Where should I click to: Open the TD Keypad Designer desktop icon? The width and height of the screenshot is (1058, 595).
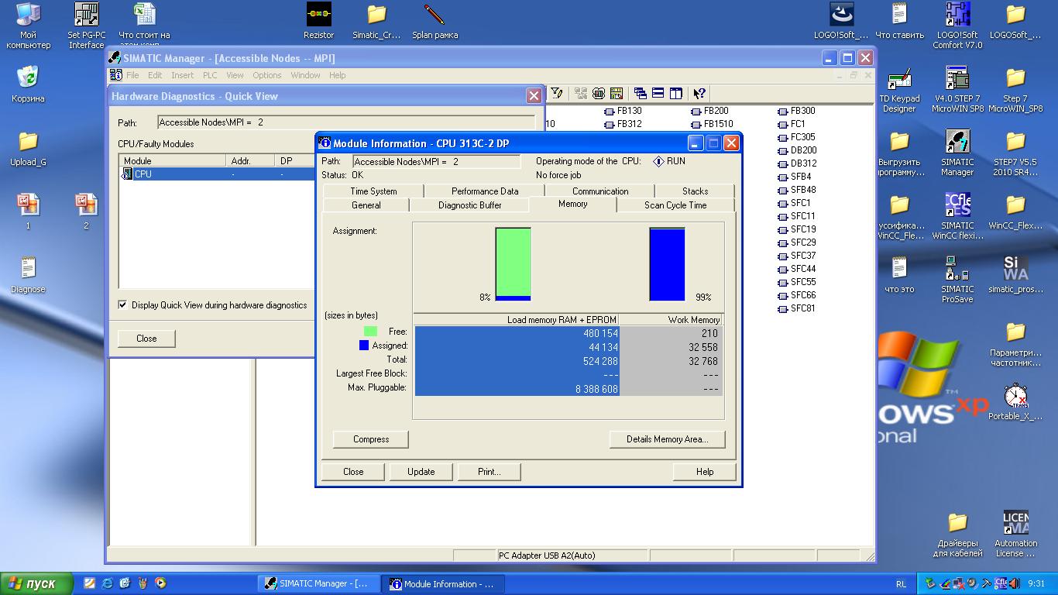(899, 90)
